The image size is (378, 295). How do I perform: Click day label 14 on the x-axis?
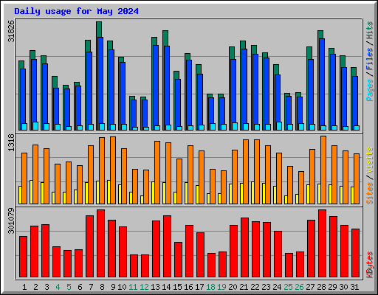coord(166,287)
